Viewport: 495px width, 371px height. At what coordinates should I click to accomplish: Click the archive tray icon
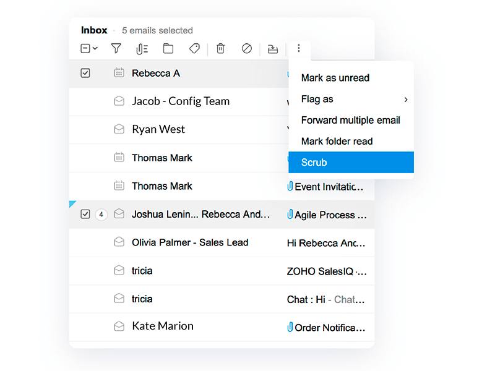point(272,48)
